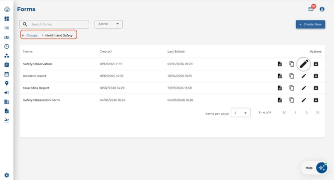The image size is (334, 180).
Task: Open the dashboard icon in sidebar
Action: 7,19
